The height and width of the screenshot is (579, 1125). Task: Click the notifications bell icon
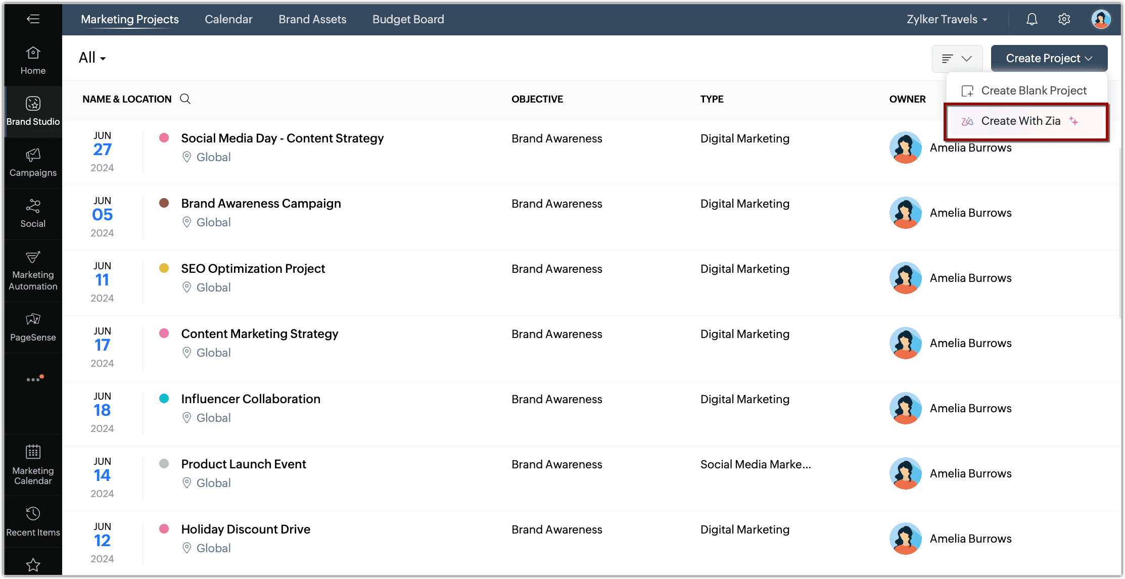1032,19
